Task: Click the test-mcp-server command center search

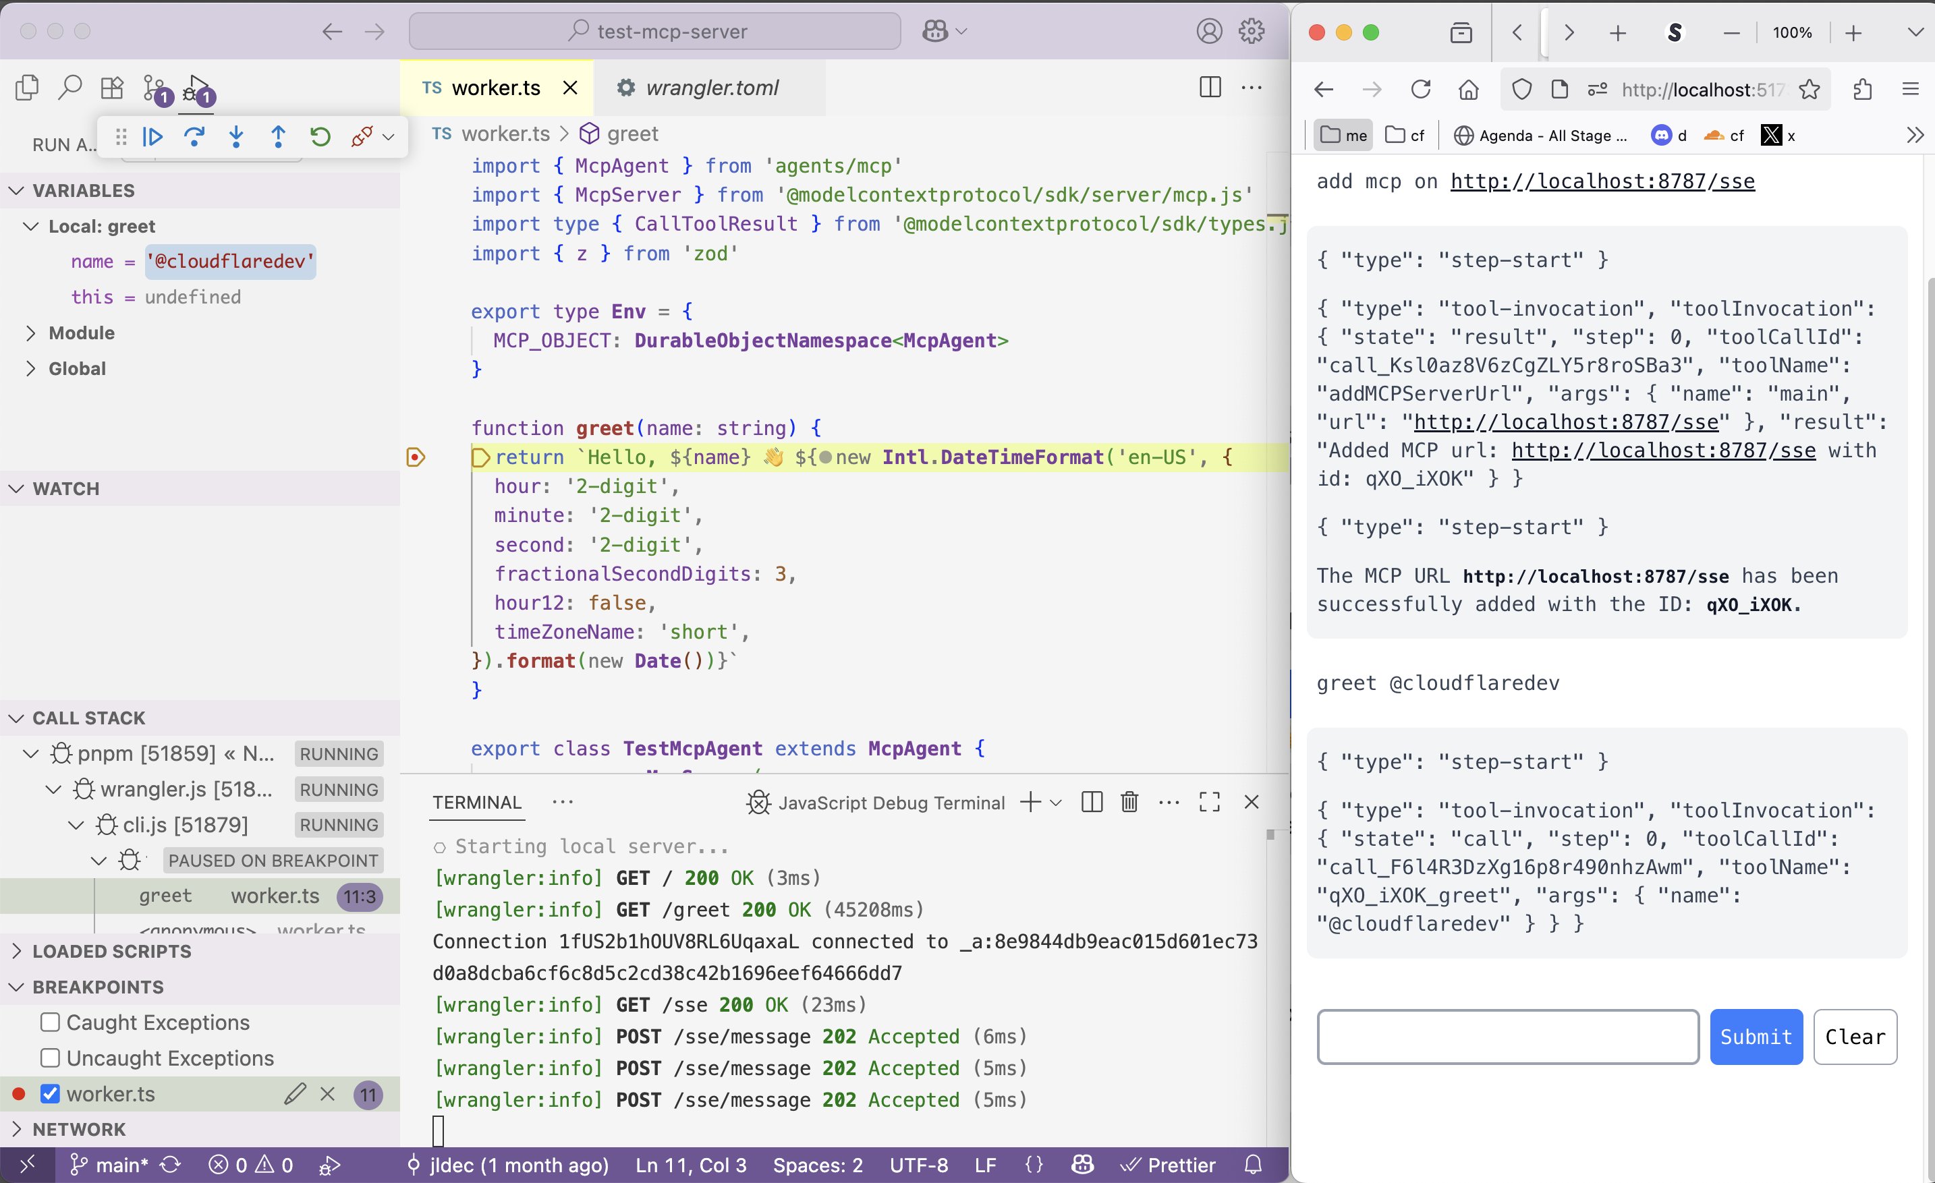Action: [655, 32]
